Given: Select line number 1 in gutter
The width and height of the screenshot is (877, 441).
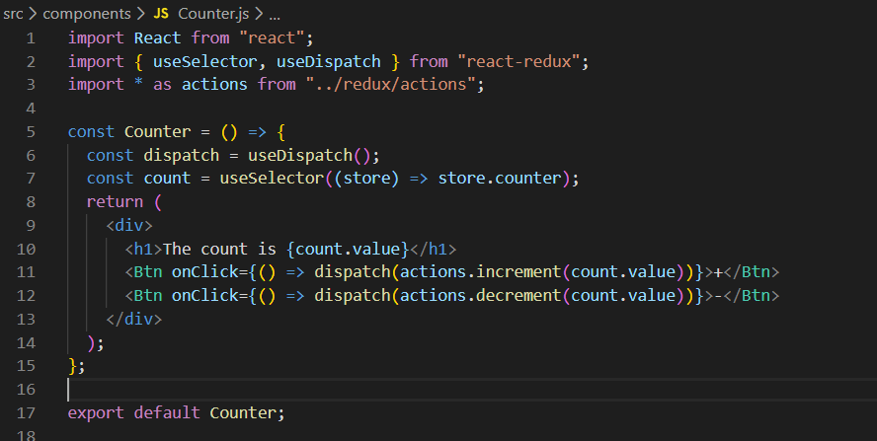Looking at the screenshot, I should [31, 38].
